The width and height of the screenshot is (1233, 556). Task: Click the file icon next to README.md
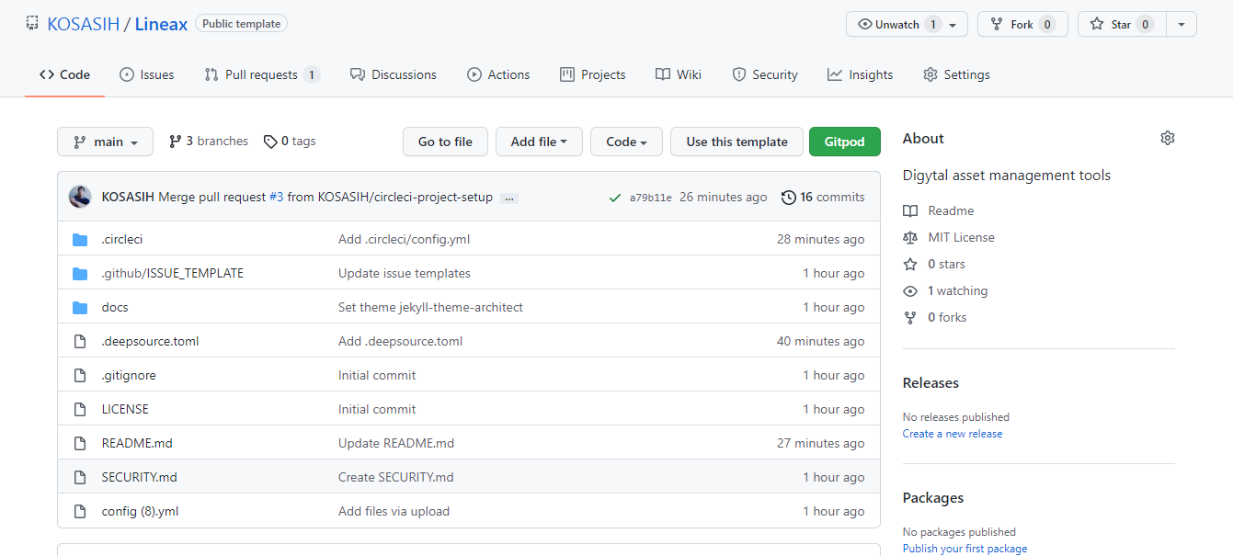click(80, 443)
